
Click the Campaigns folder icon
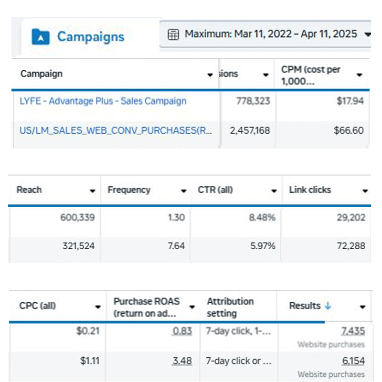coord(41,36)
